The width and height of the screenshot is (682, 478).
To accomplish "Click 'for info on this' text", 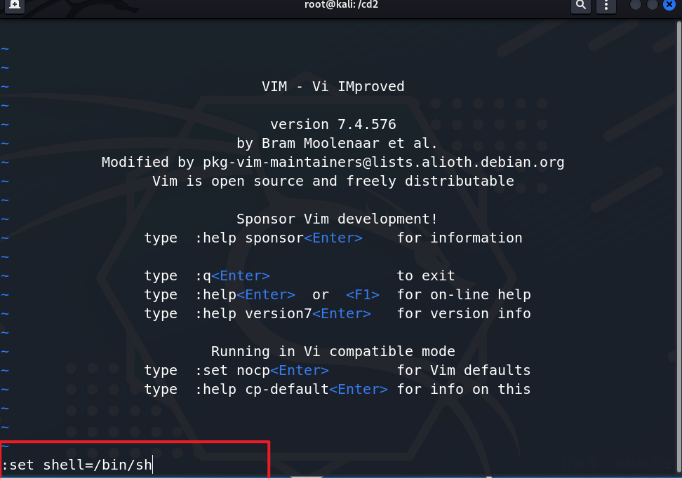I will (x=464, y=389).
